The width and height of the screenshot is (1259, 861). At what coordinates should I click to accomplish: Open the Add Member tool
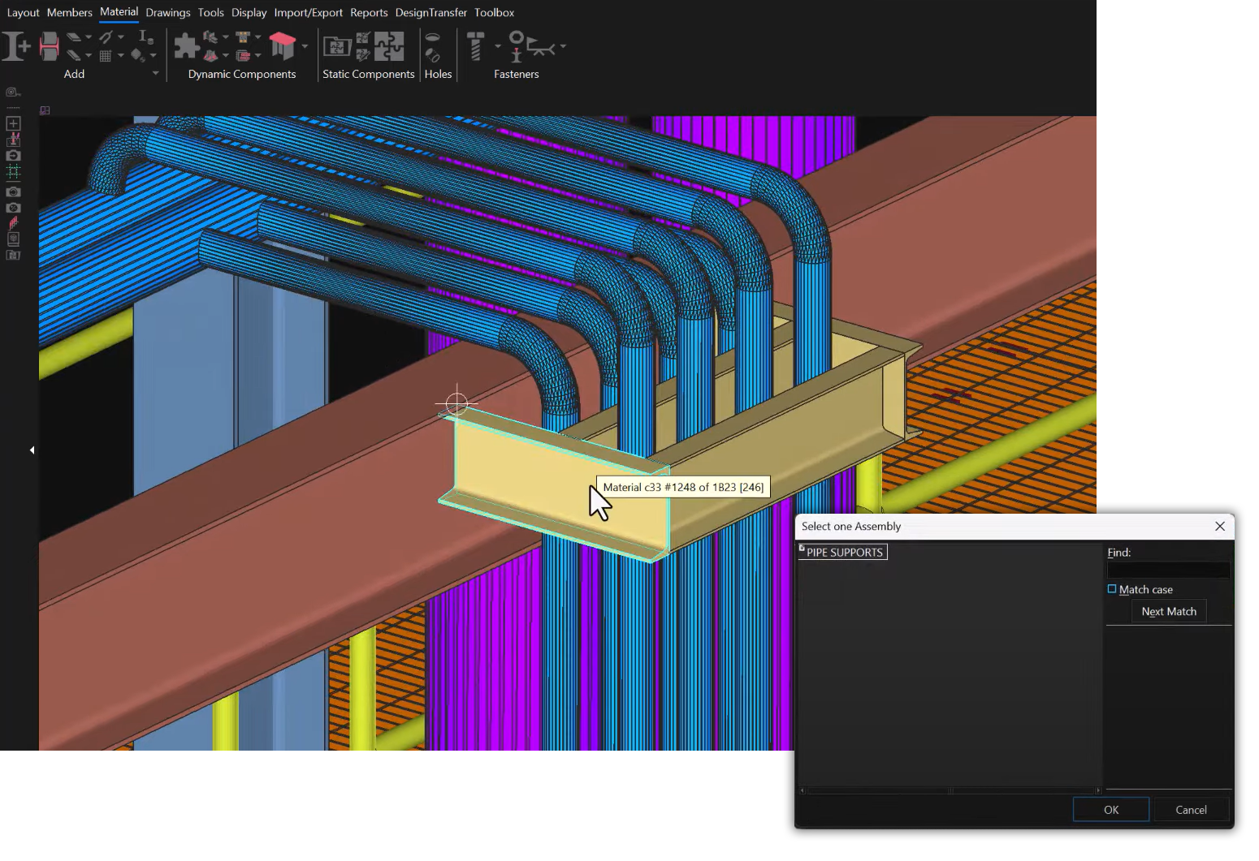click(16, 45)
